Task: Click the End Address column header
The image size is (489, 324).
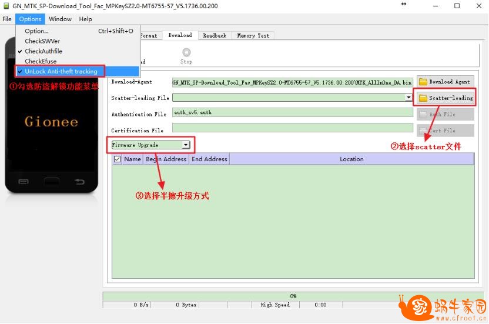Action: pos(209,159)
